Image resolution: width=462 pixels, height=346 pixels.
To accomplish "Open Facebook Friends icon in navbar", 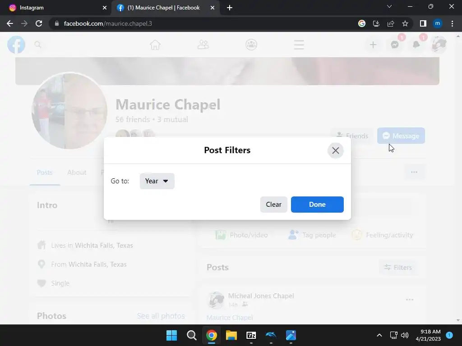I will click(x=203, y=45).
